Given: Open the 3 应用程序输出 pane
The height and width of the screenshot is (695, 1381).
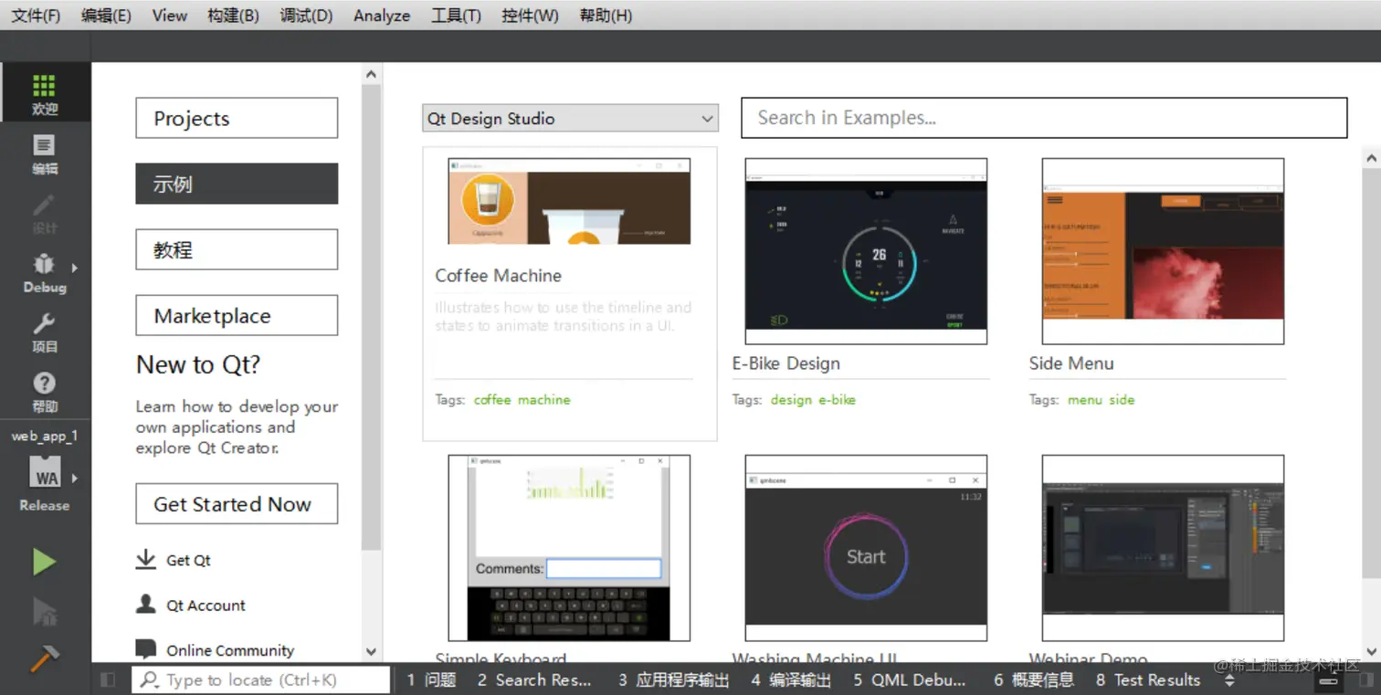Looking at the screenshot, I should coord(673,679).
